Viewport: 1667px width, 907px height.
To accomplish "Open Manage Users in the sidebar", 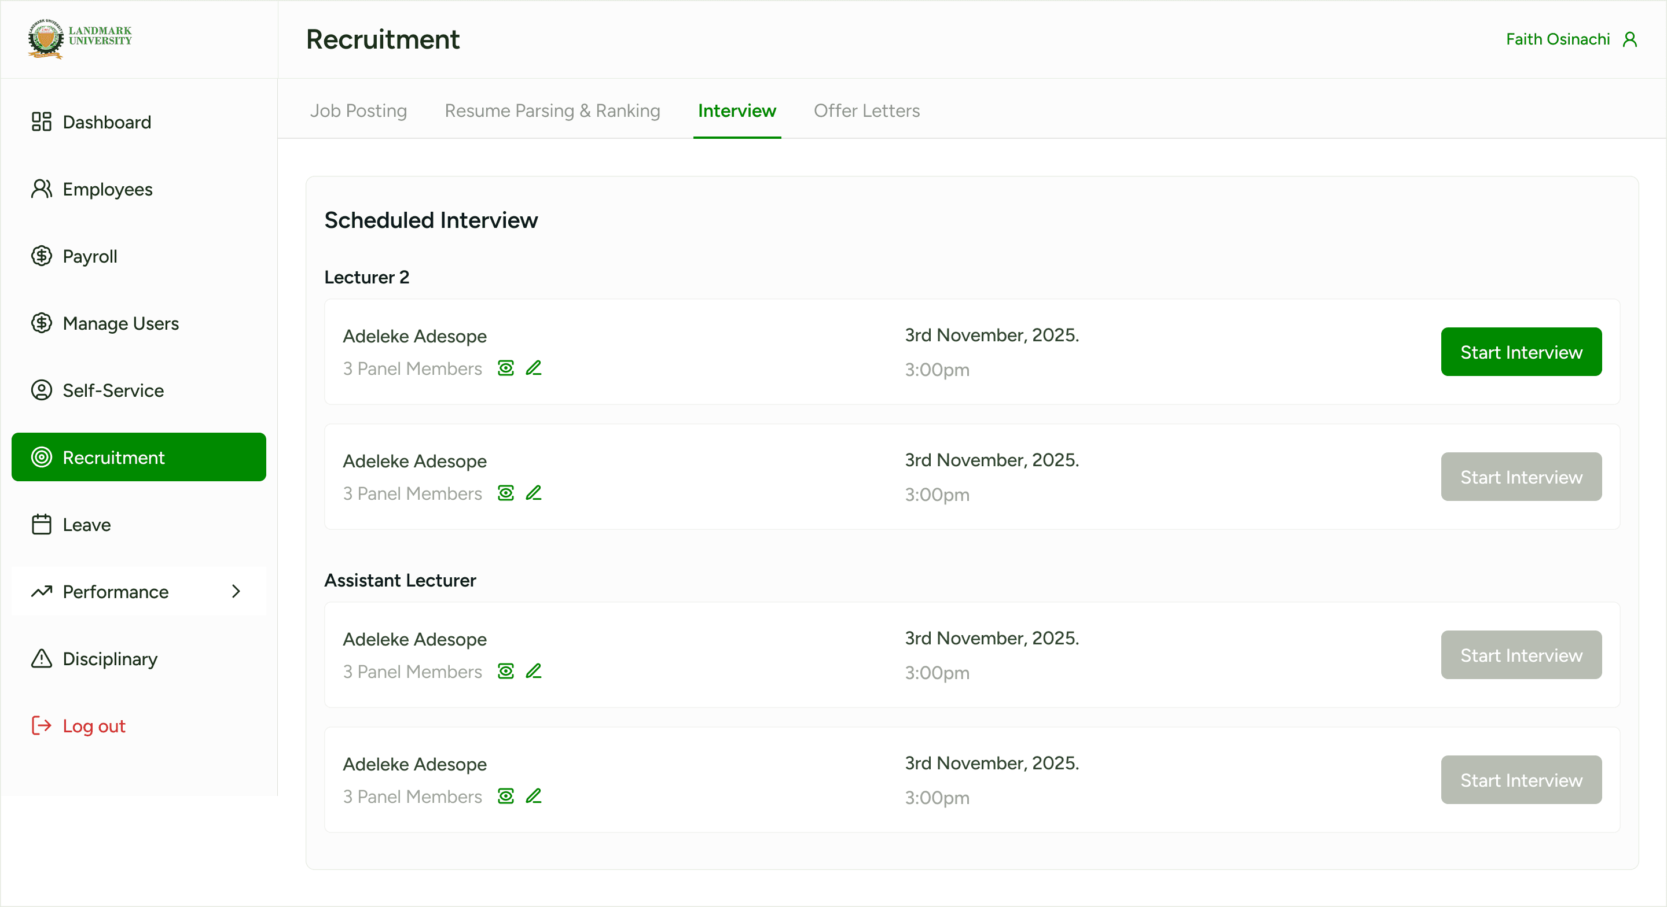I will [120, 323].
